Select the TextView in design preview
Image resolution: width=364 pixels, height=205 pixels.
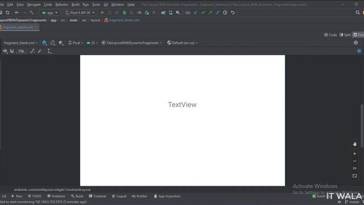182,105
